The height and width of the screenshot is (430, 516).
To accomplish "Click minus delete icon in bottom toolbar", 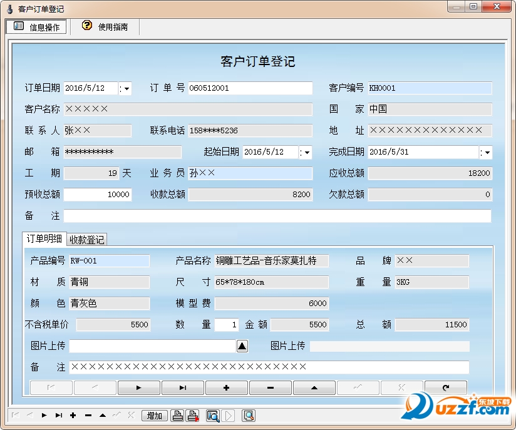I will [88, 415].
